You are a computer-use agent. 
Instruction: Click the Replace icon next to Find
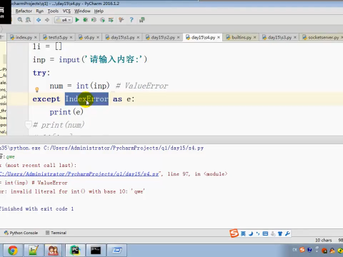point(28,20)
